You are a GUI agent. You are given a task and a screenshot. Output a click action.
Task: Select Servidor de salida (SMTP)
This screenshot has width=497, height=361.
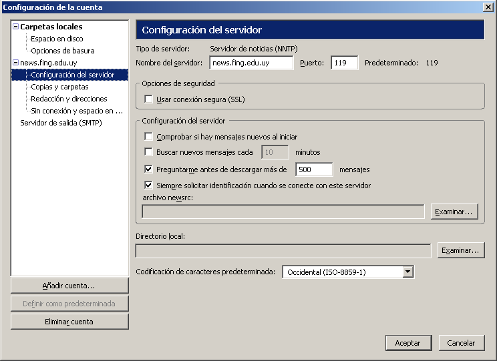click(61, 123)
